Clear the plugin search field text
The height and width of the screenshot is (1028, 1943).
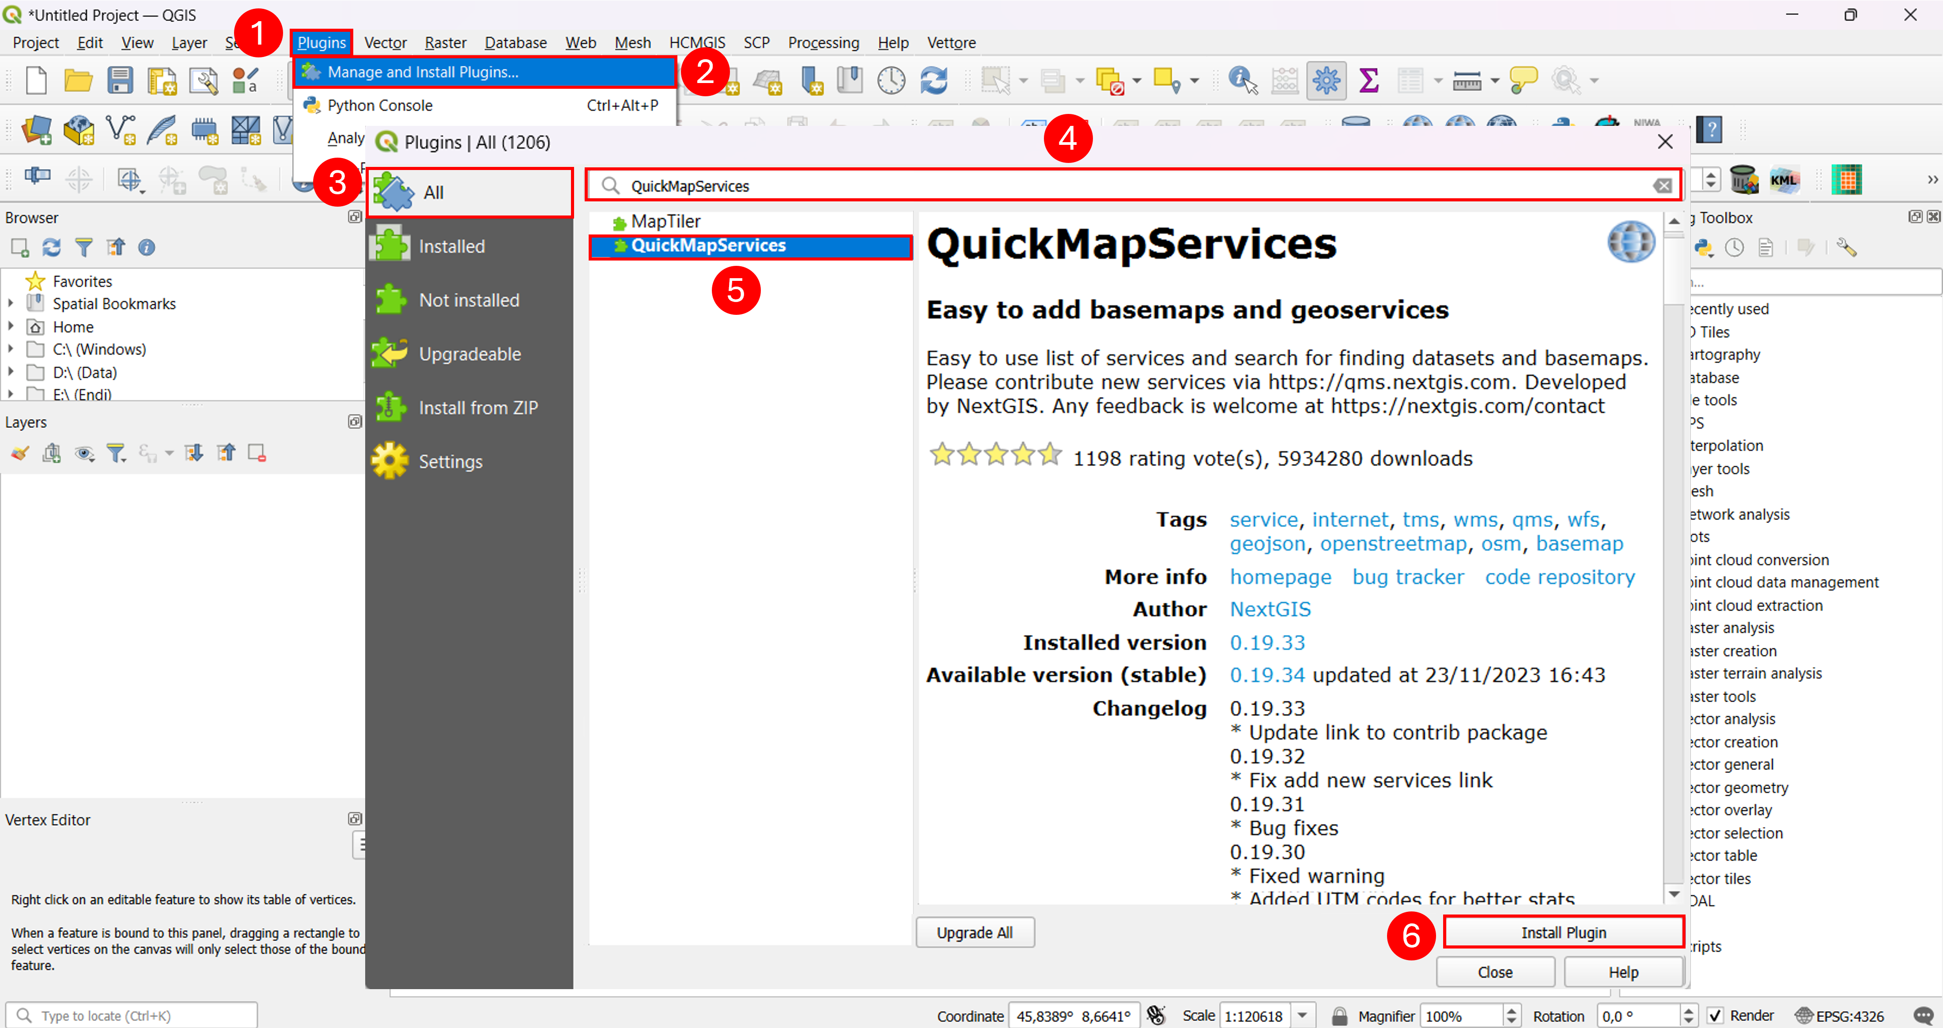1663,185
